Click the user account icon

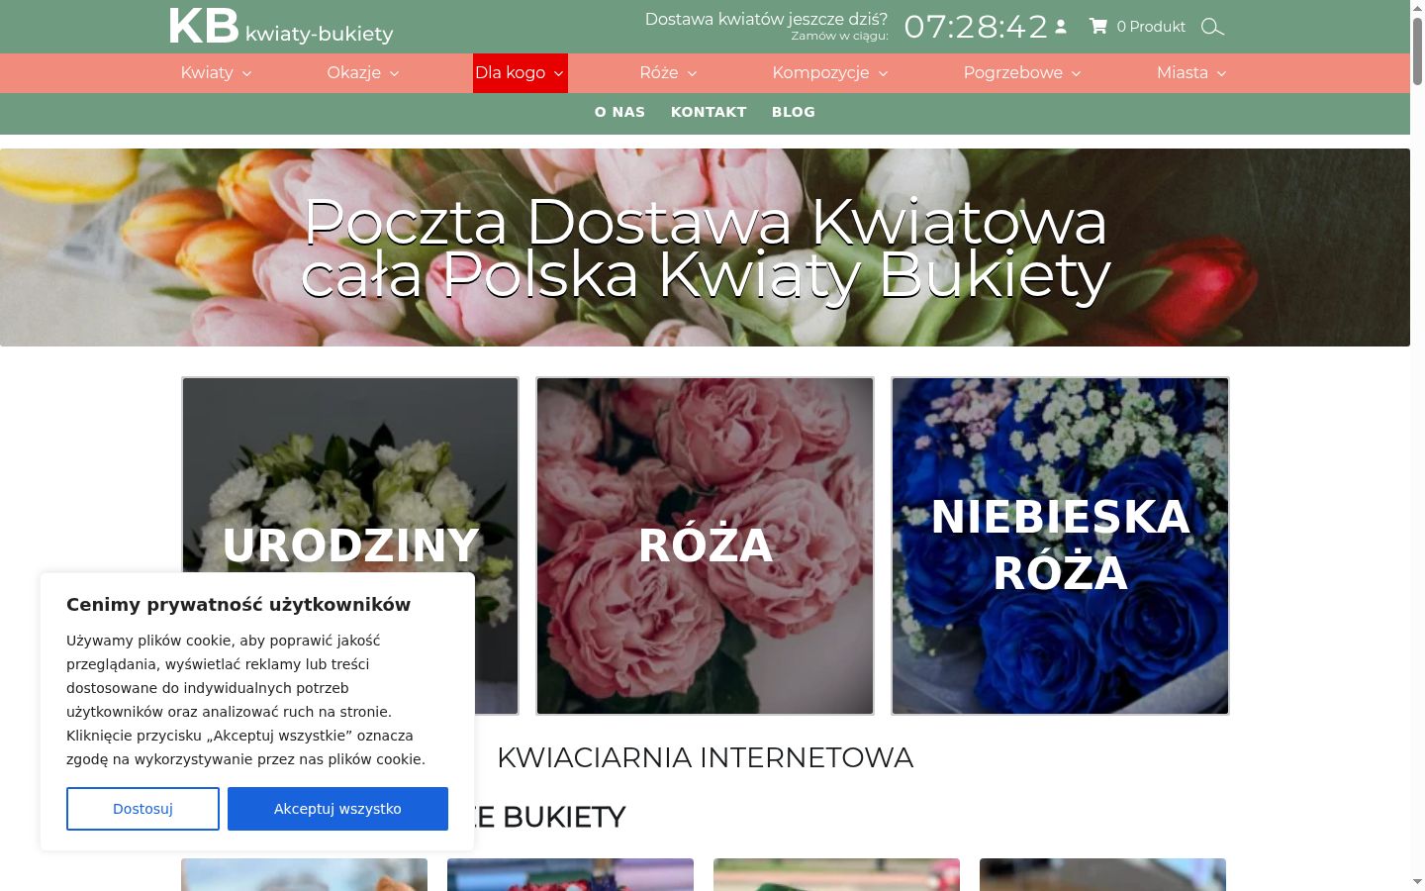[1061, 27]
